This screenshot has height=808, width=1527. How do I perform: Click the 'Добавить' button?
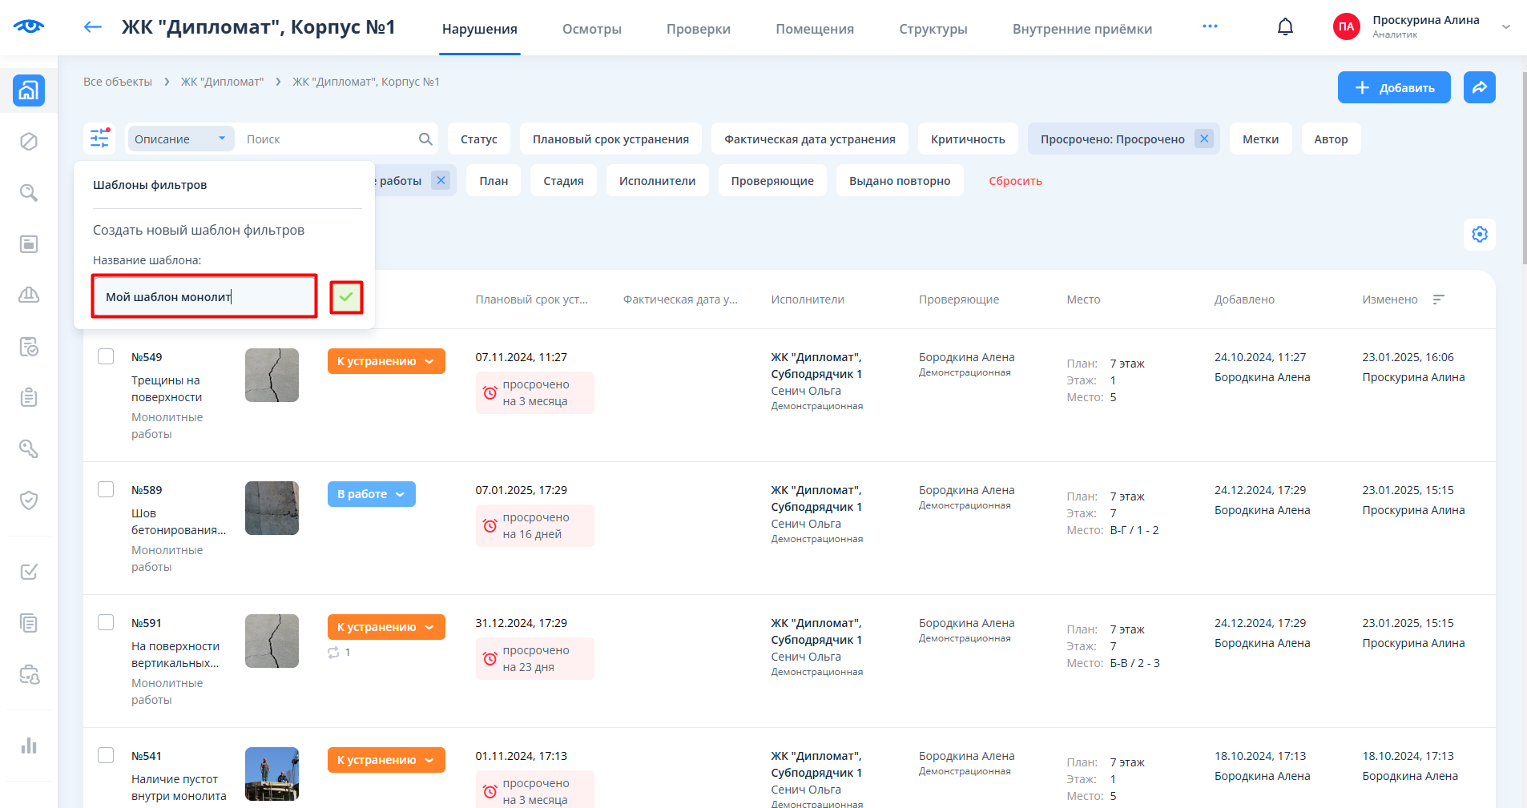pos(1393,87)
